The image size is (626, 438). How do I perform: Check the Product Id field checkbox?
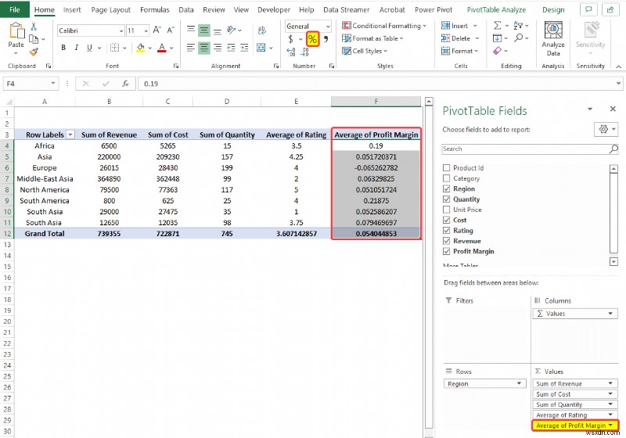(446, 167)
